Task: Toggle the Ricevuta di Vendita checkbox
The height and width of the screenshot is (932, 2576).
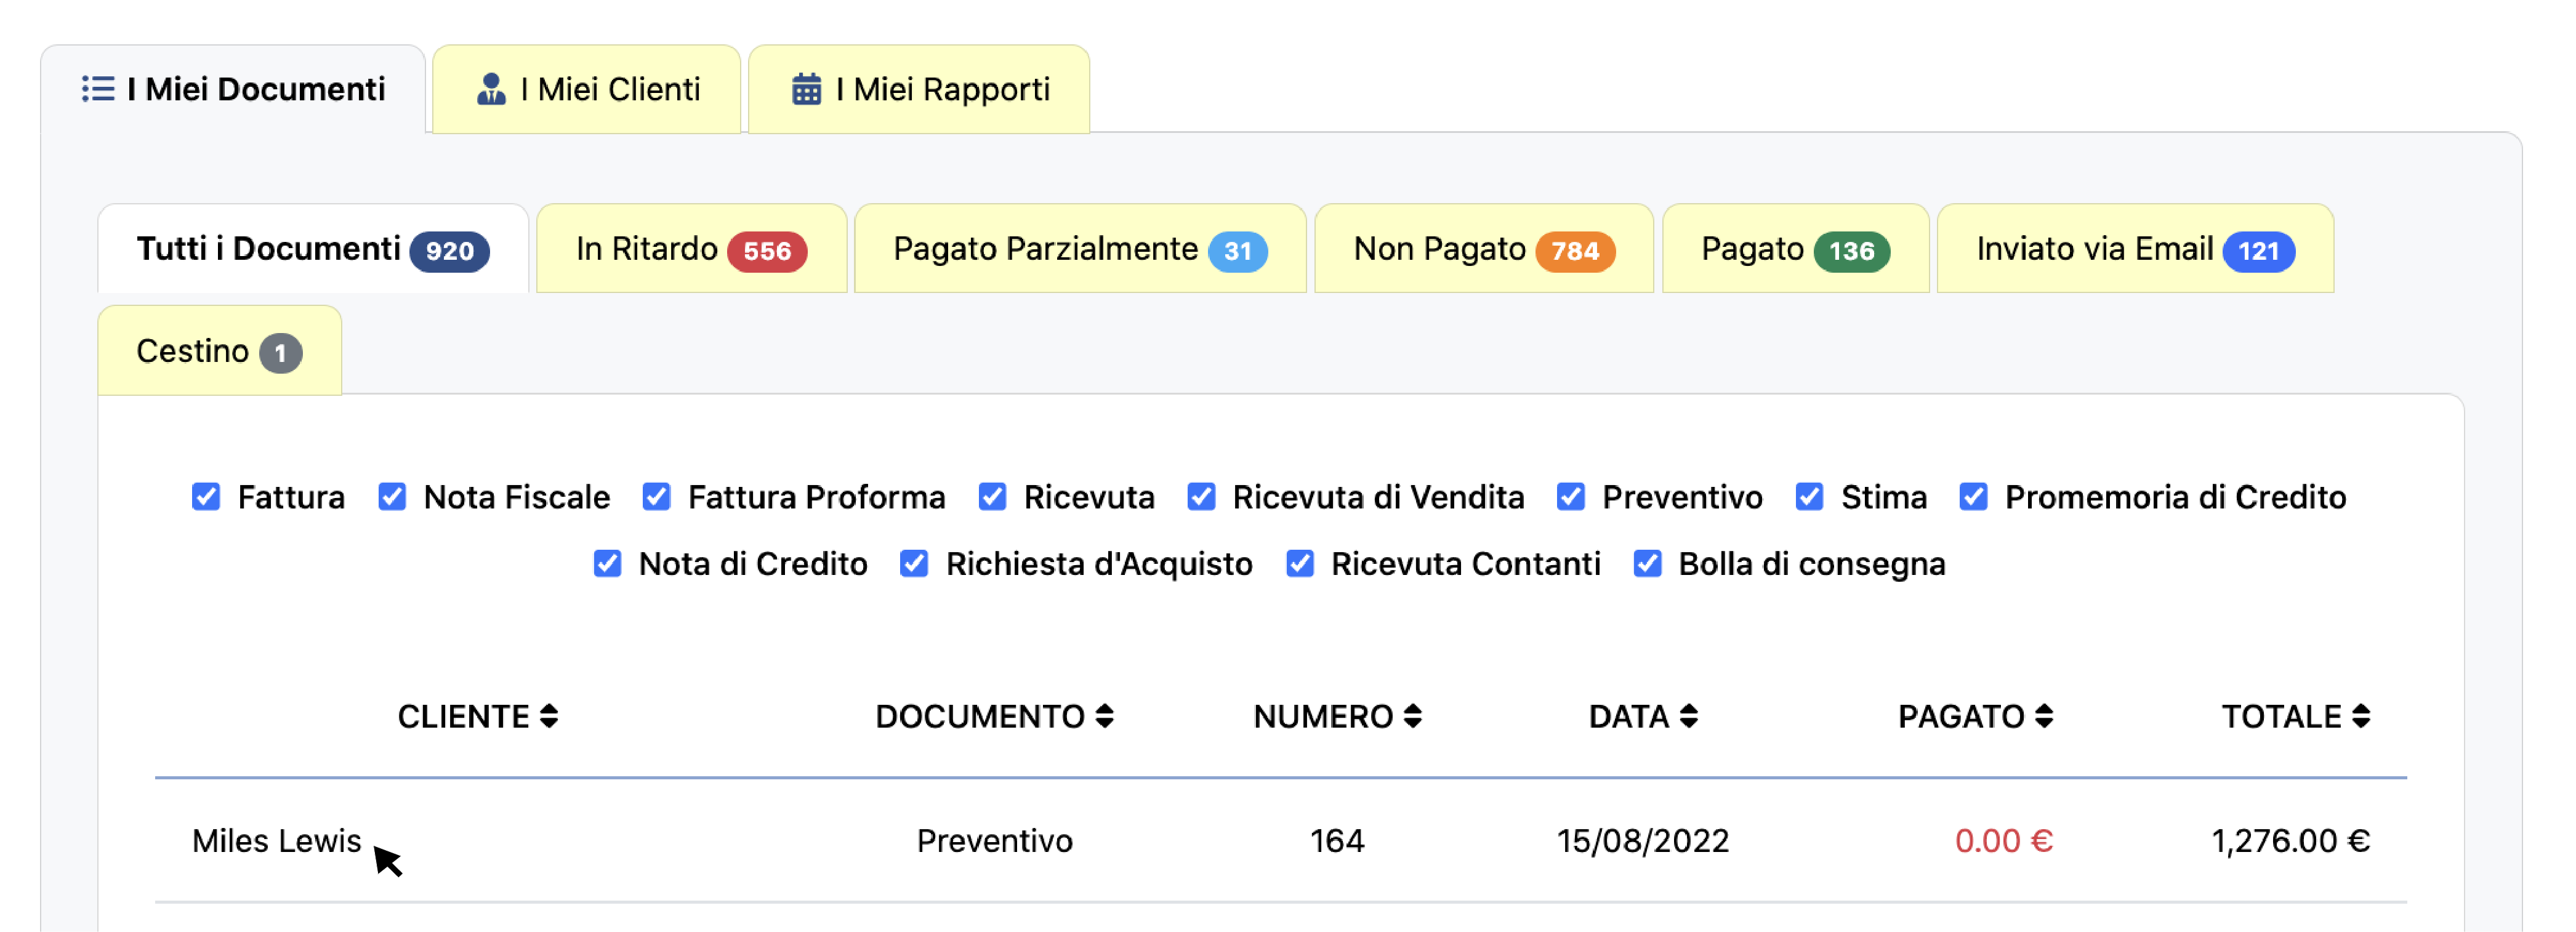Action: pyautogui.click(x=1201, y=497)
